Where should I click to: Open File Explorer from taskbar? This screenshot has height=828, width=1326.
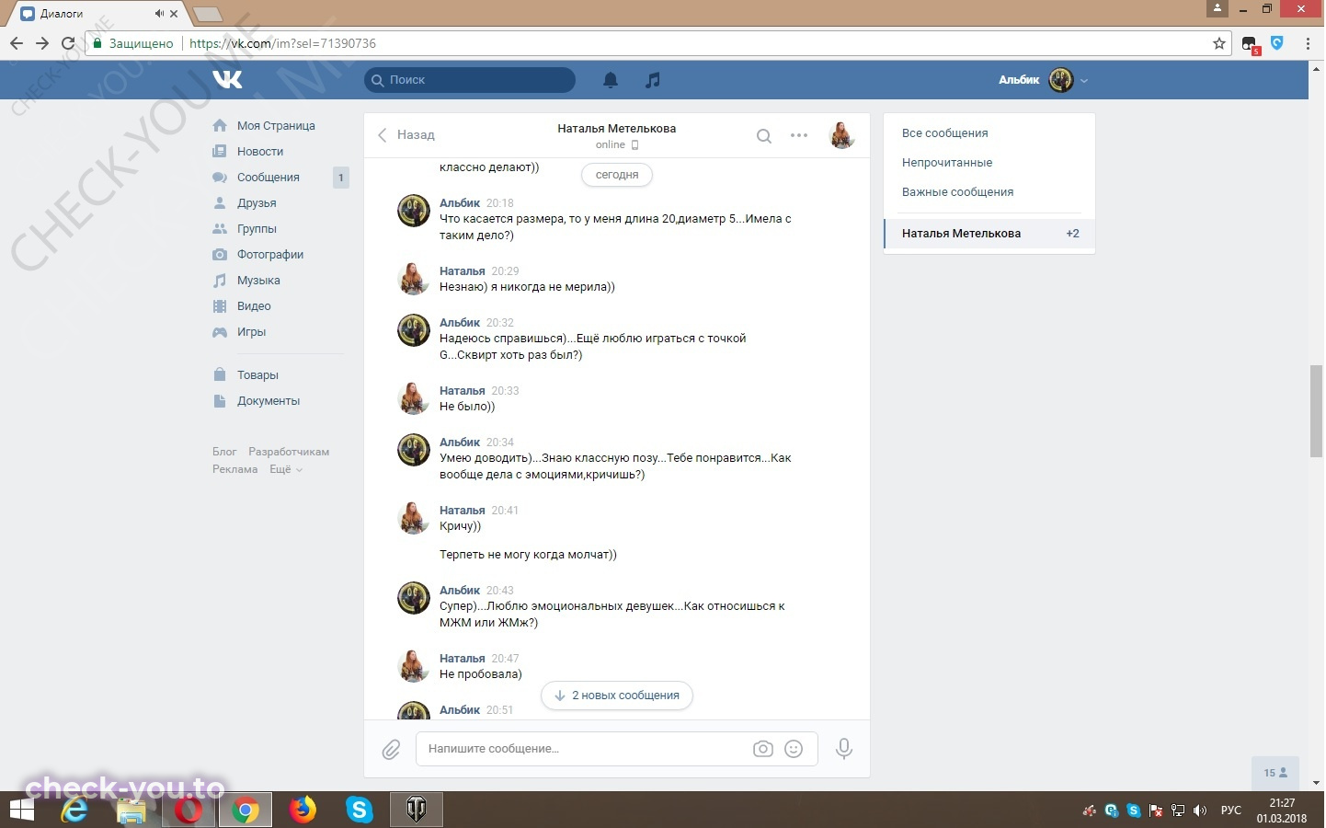pyautogui.click(x=131, y=810)
